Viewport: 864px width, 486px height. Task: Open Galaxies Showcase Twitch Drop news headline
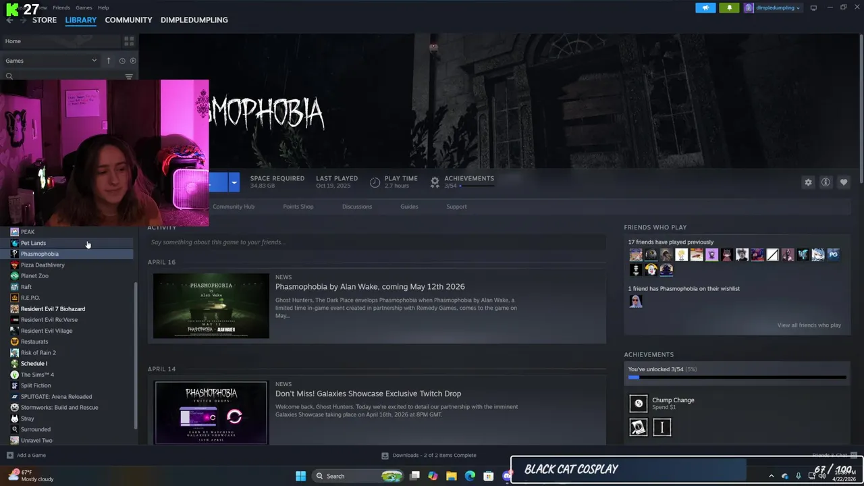[x=368, y=394]
